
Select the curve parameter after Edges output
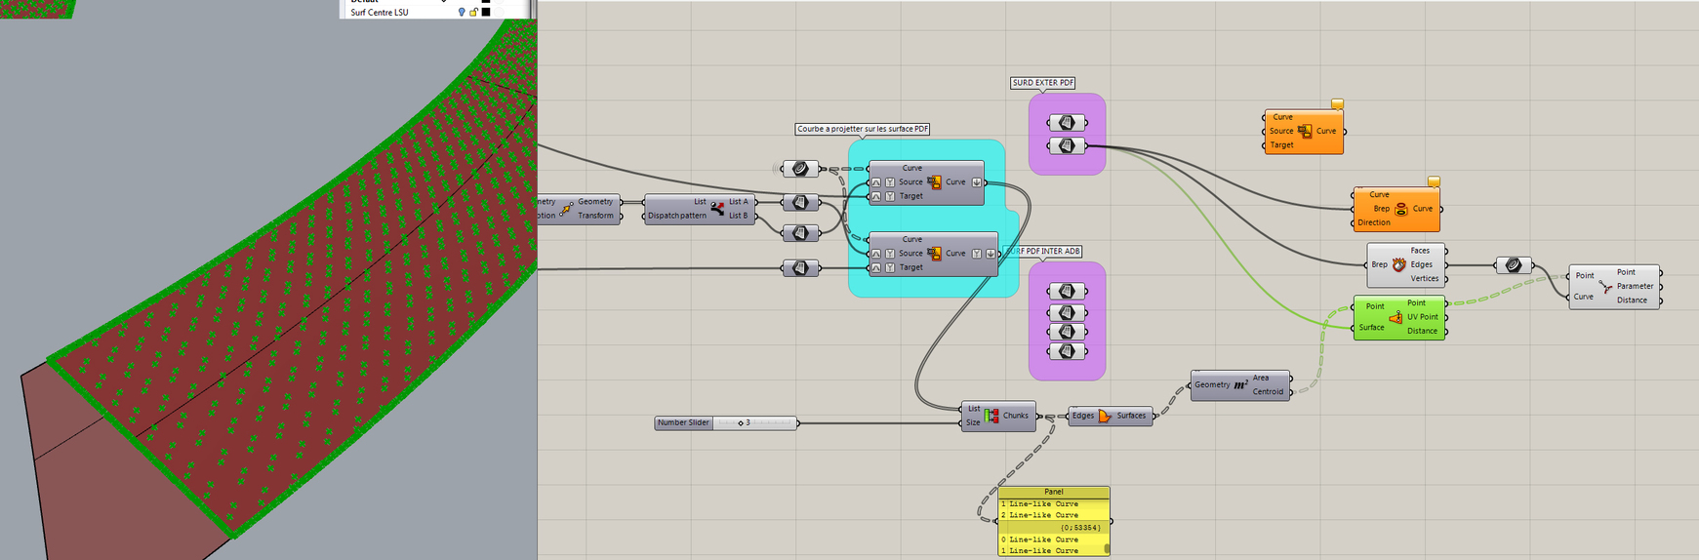click(1514, 264)
